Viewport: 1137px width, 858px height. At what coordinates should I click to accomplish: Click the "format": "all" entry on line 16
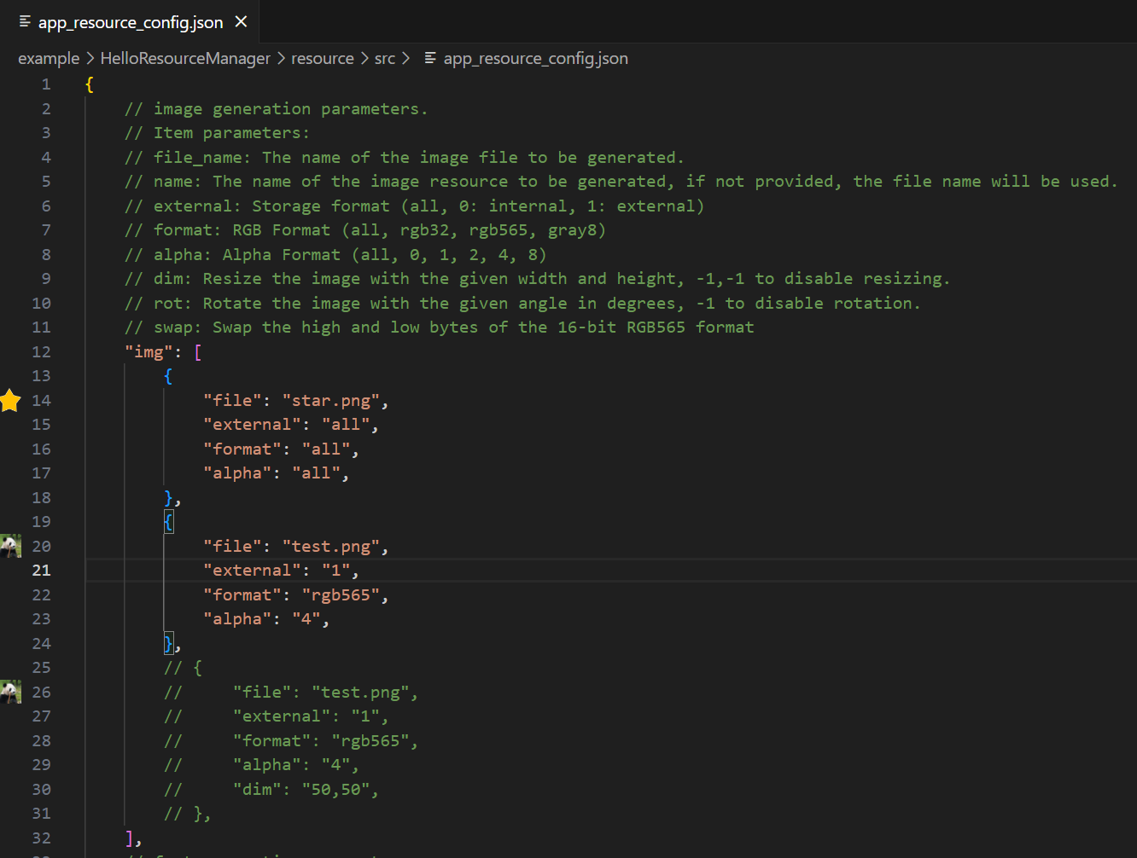tap(281, 449)
